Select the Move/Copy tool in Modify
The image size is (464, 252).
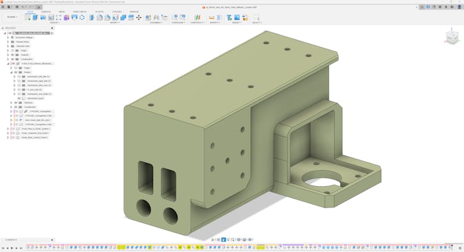click(139, 18)
